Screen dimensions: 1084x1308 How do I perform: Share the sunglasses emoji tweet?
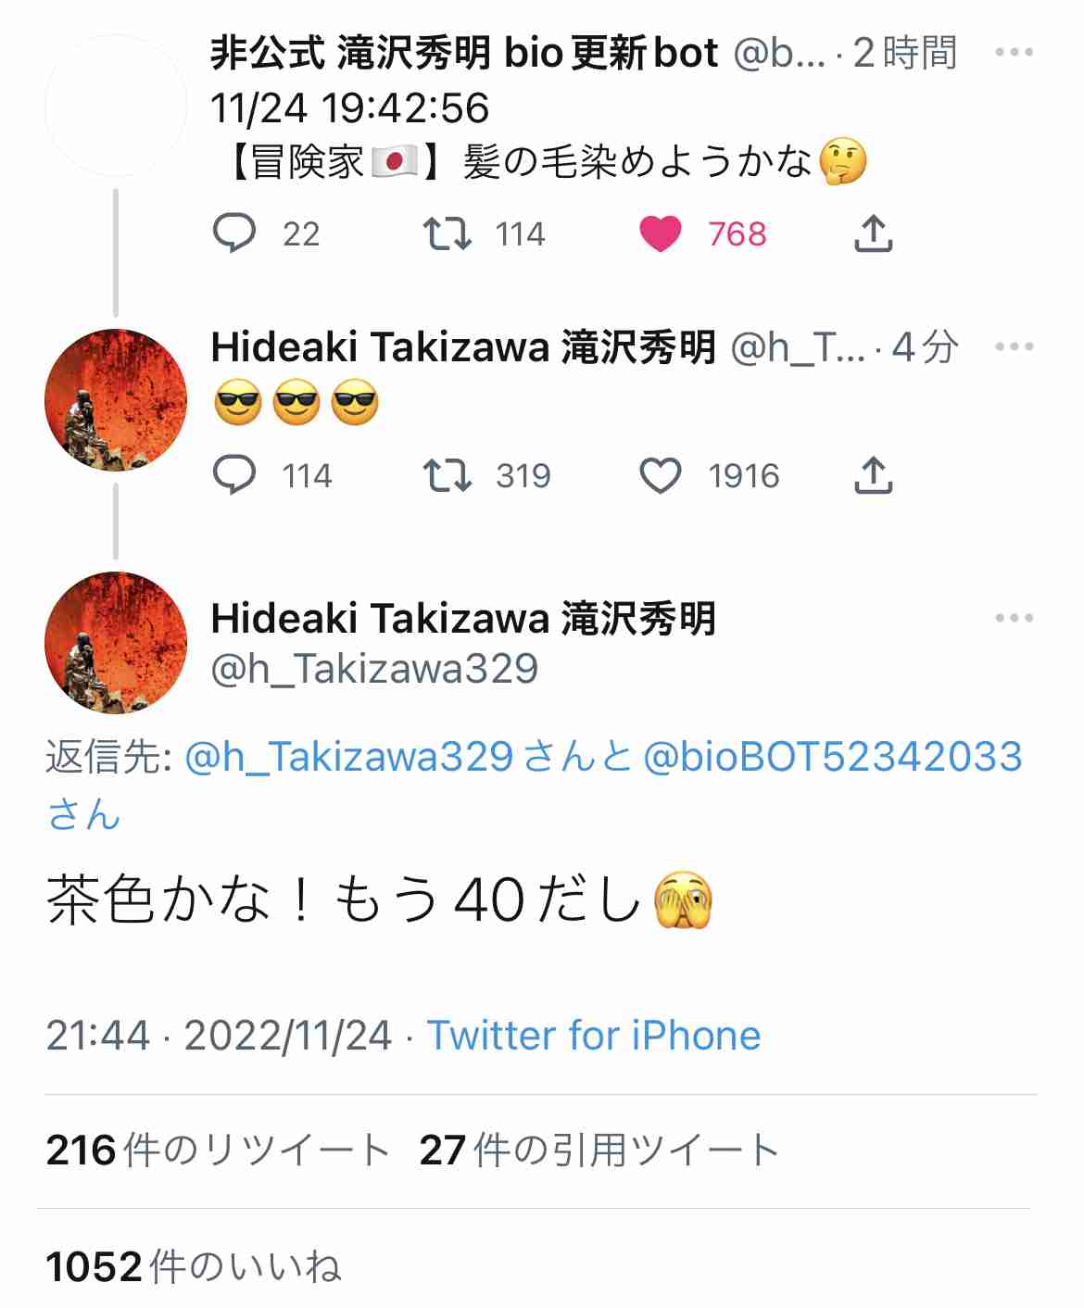873,475
